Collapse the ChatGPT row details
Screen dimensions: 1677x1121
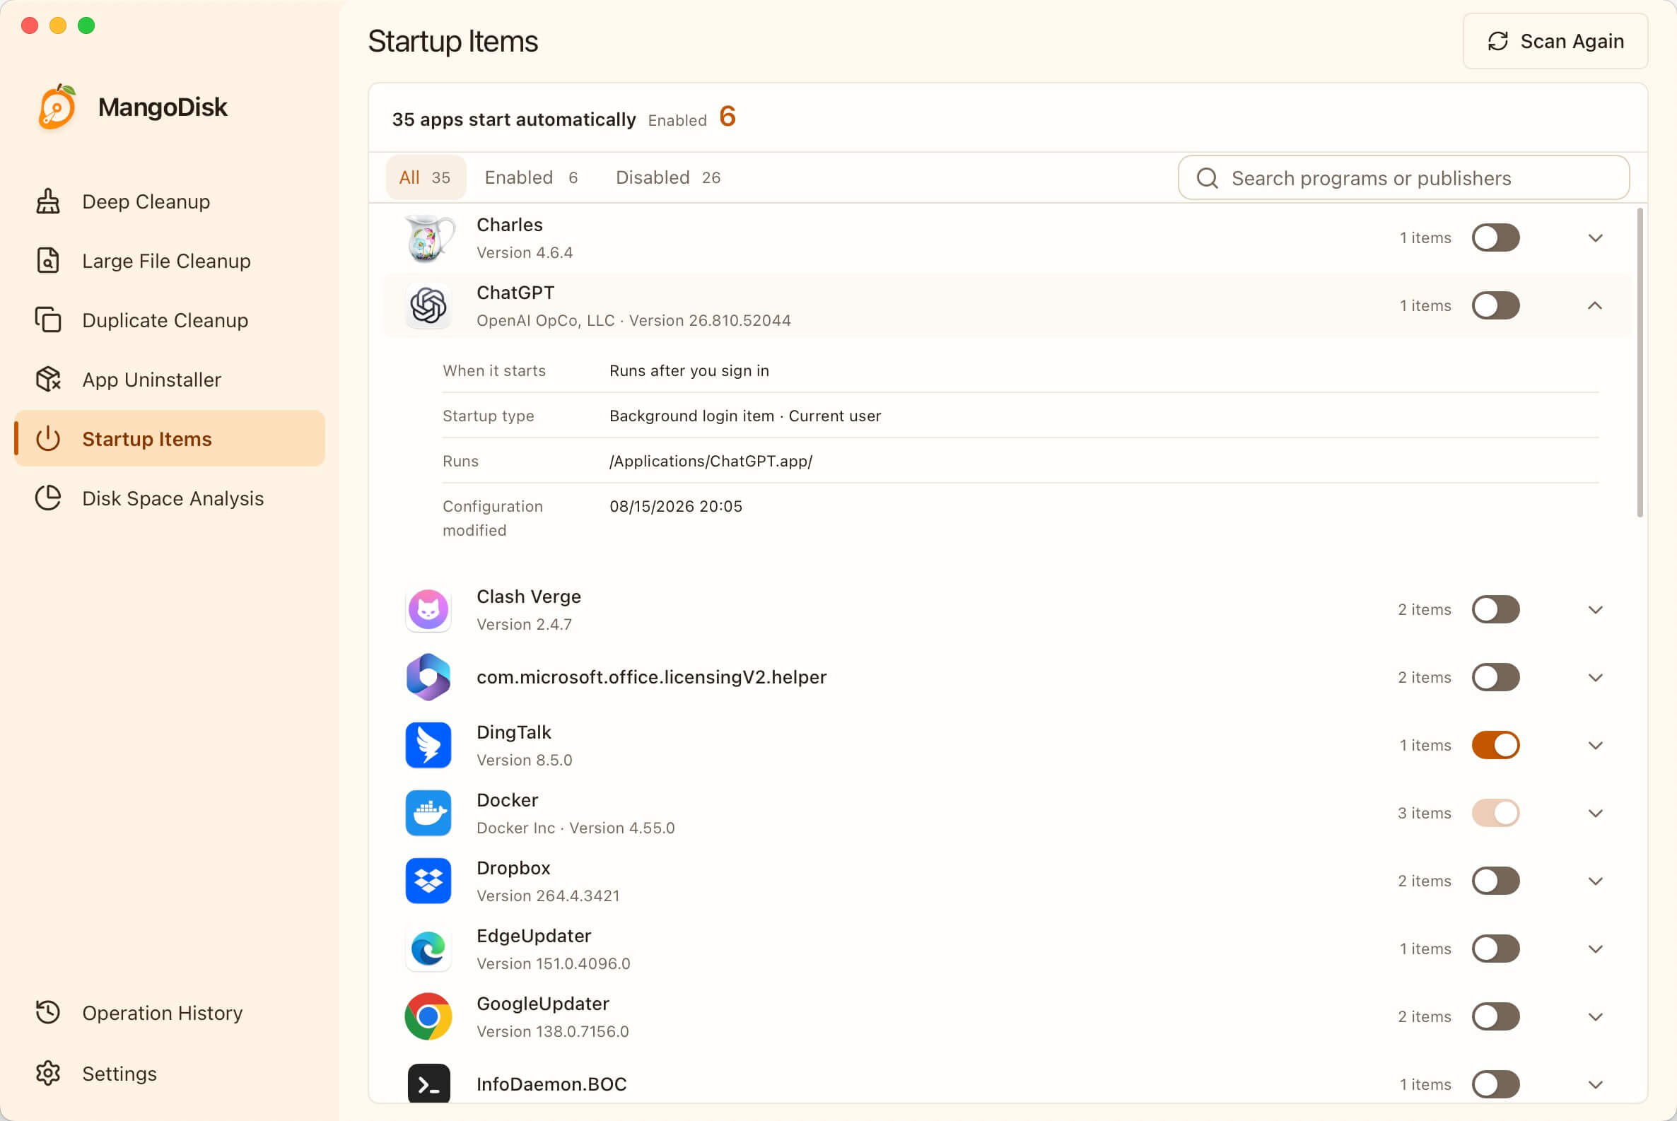(1596, 305)
